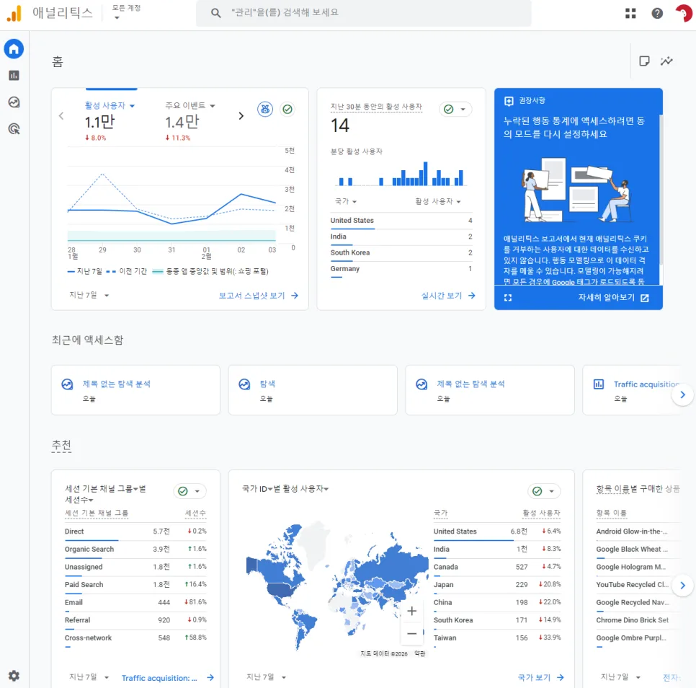Select Taiwan row in country table
696x688 pixels.
497,638
